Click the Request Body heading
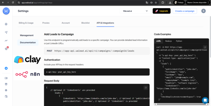The height and width of the screenshot is (106, 211). [x=52, y=81]
